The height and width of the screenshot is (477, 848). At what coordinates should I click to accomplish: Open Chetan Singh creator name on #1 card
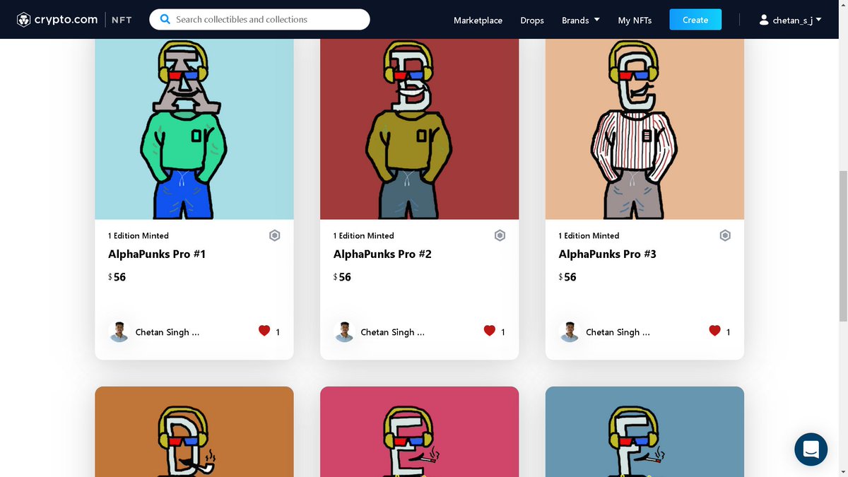(167, 332)
